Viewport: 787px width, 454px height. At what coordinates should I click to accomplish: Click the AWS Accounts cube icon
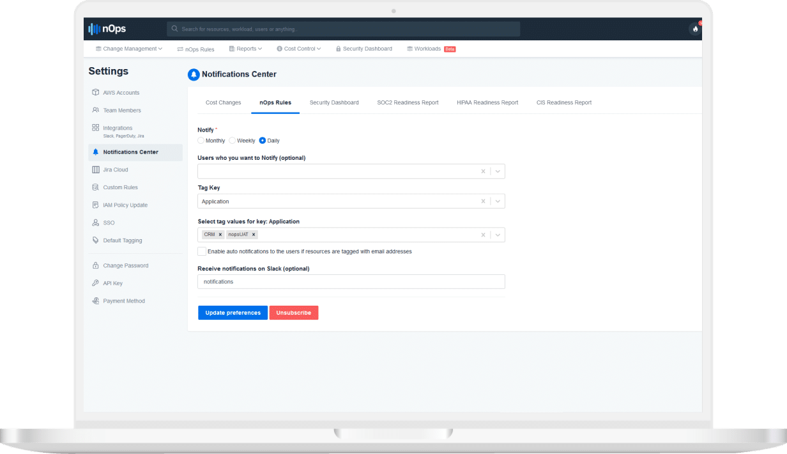point(95,93)
